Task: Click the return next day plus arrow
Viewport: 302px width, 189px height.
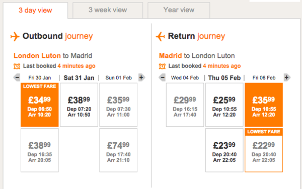Action: (x=287, y=78)
